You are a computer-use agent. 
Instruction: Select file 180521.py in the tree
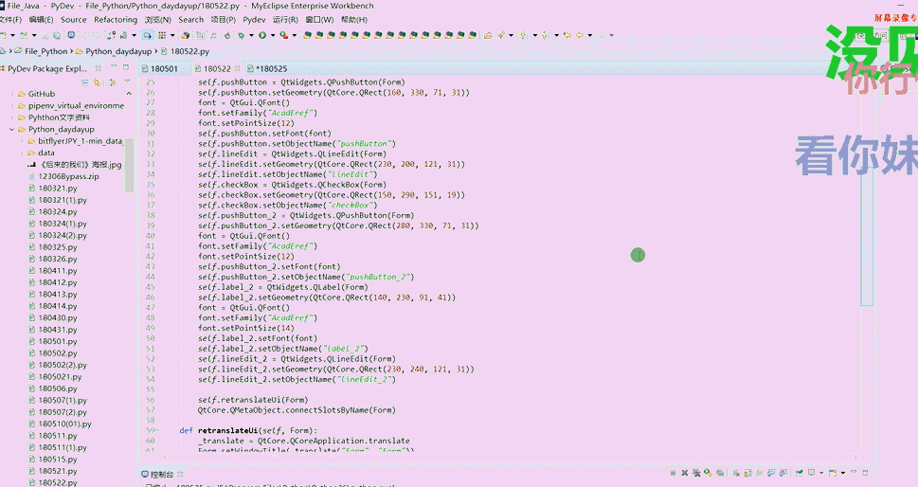coord(58,471)
